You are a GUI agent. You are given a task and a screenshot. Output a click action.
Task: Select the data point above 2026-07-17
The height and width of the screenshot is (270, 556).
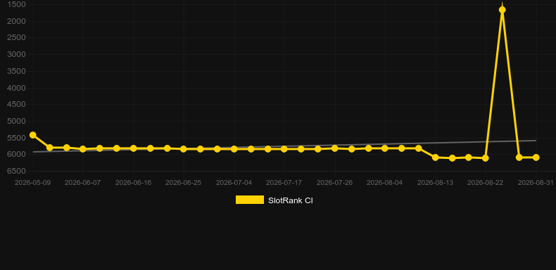(284, 149)
